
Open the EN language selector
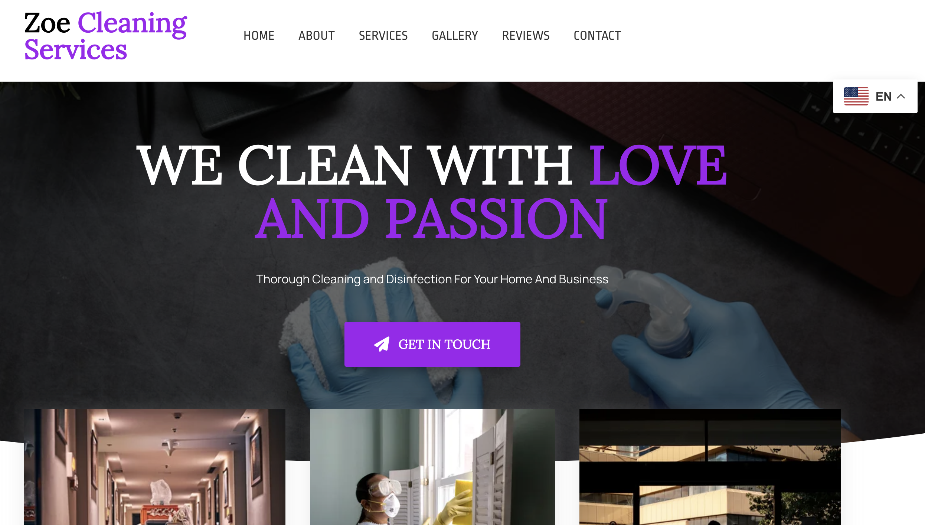(875, 96)
